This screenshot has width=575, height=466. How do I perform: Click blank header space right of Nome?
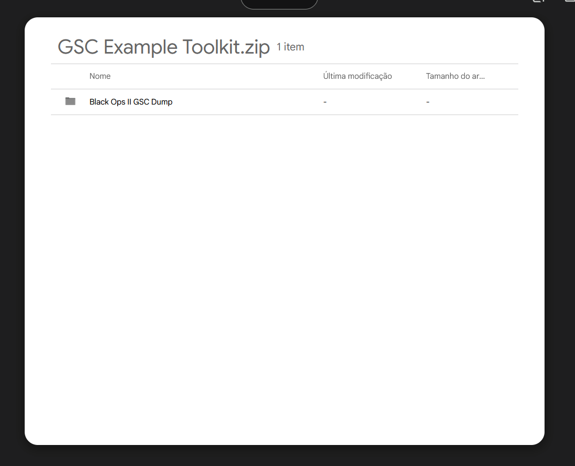coord(210,76)
